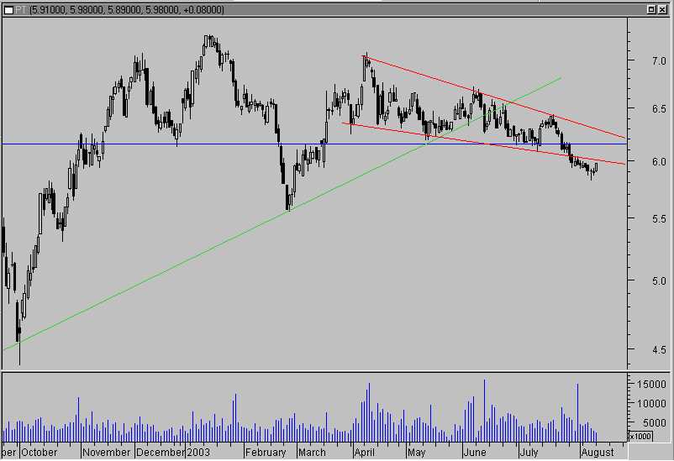Click the June date label
The width and height of the screenshot is (674, 461).
pos(475,453)
